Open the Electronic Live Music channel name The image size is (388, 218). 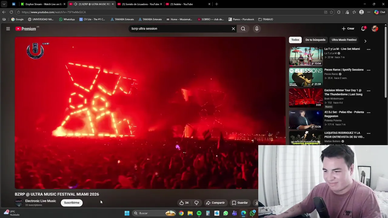[41, 201]
